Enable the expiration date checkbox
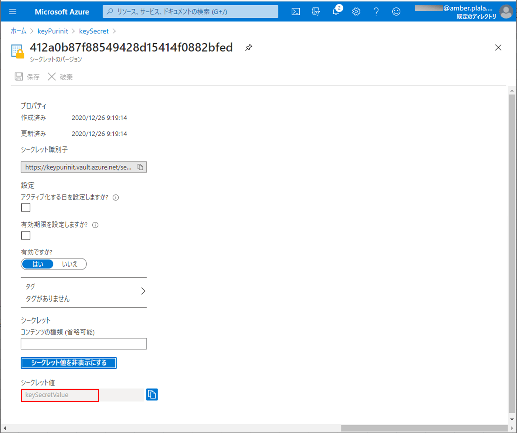Viewport: 517px width, 433px height. tap(26, 235)
